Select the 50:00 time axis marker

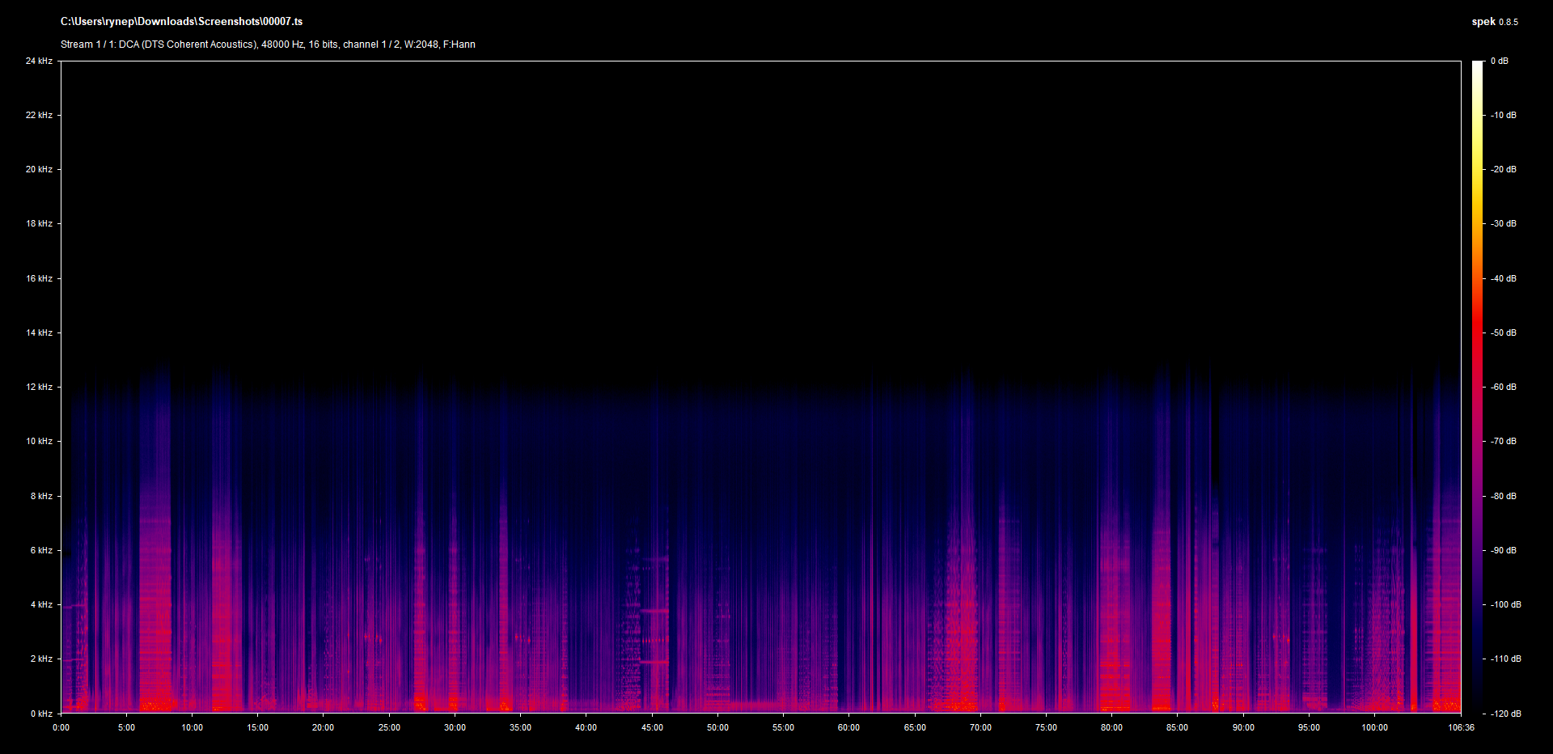[x=717, y=727]
